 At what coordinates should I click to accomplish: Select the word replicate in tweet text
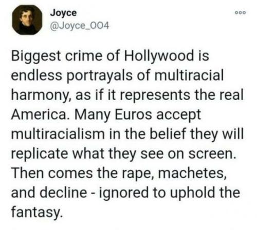[40, 154]
